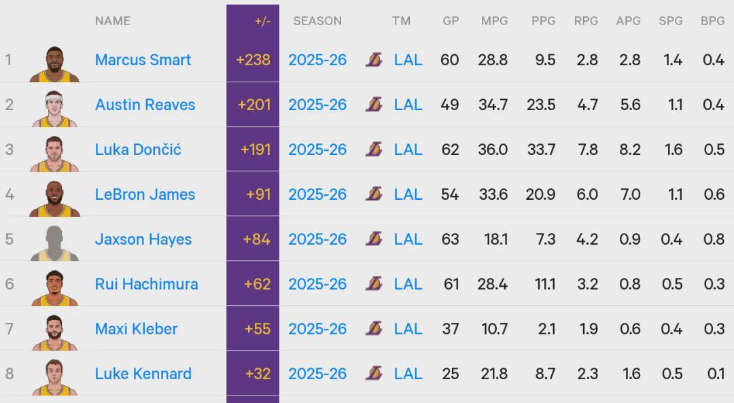The height and width of the screenshot is (403, 734).
Task: Open Marcus Smart's player page link
Action: pyautogui.click(x=143, y=60)
